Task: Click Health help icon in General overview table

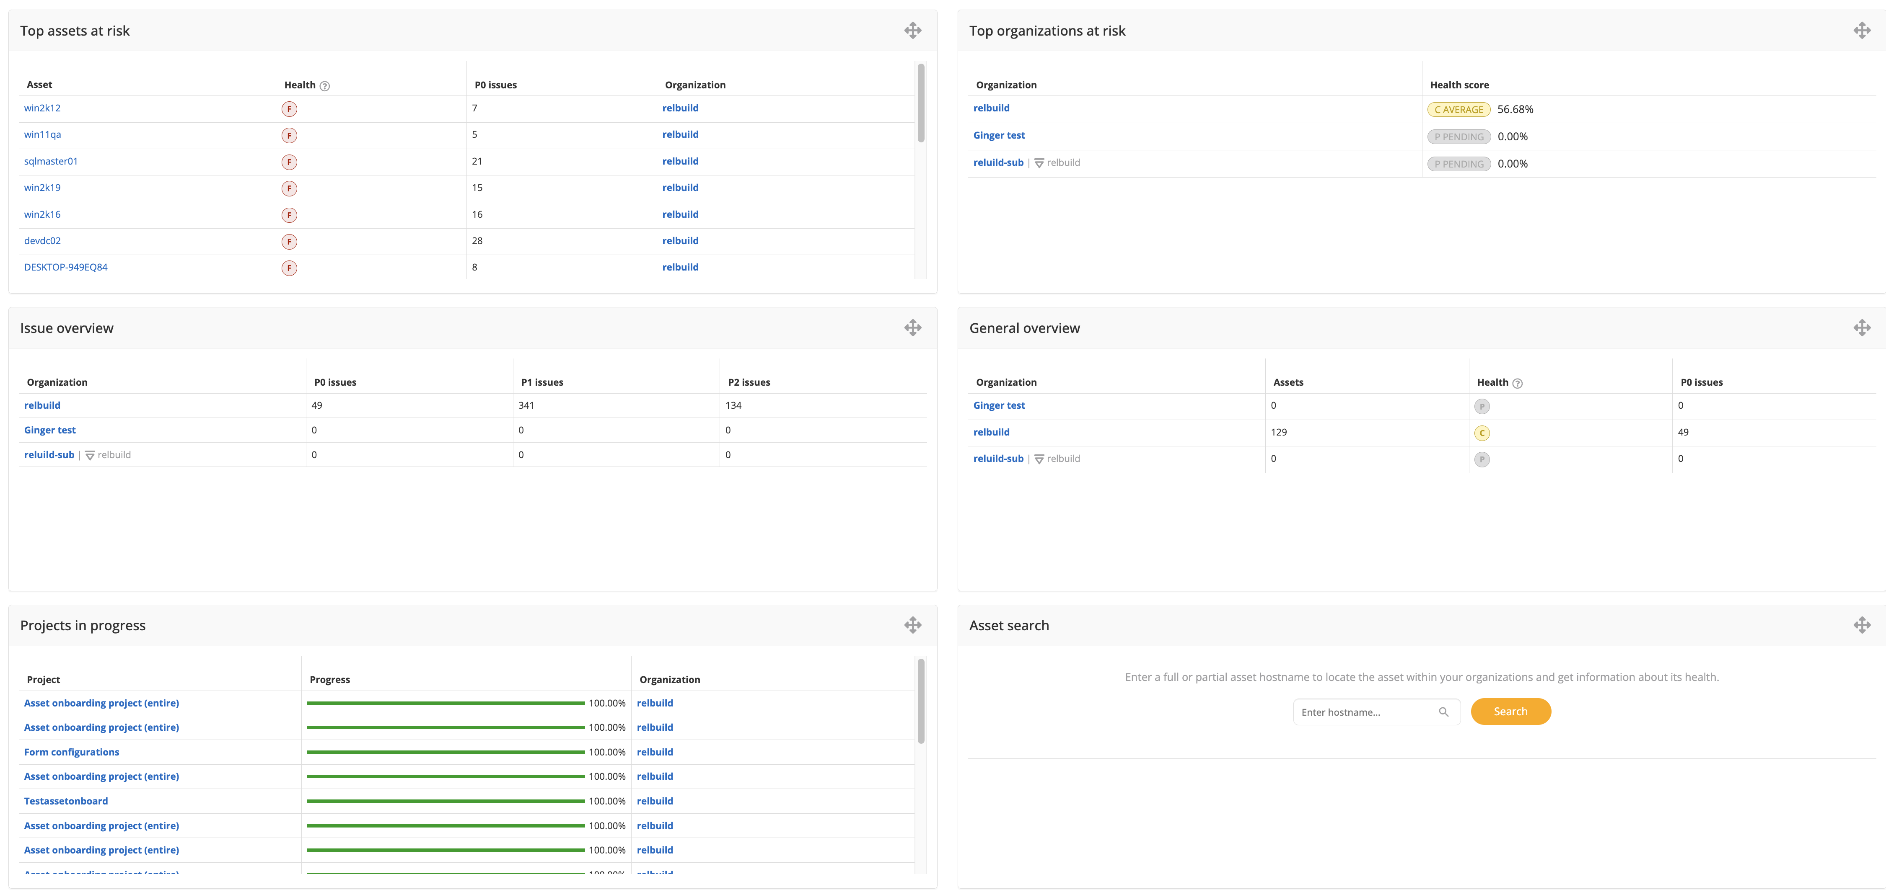Action: 1518,384
